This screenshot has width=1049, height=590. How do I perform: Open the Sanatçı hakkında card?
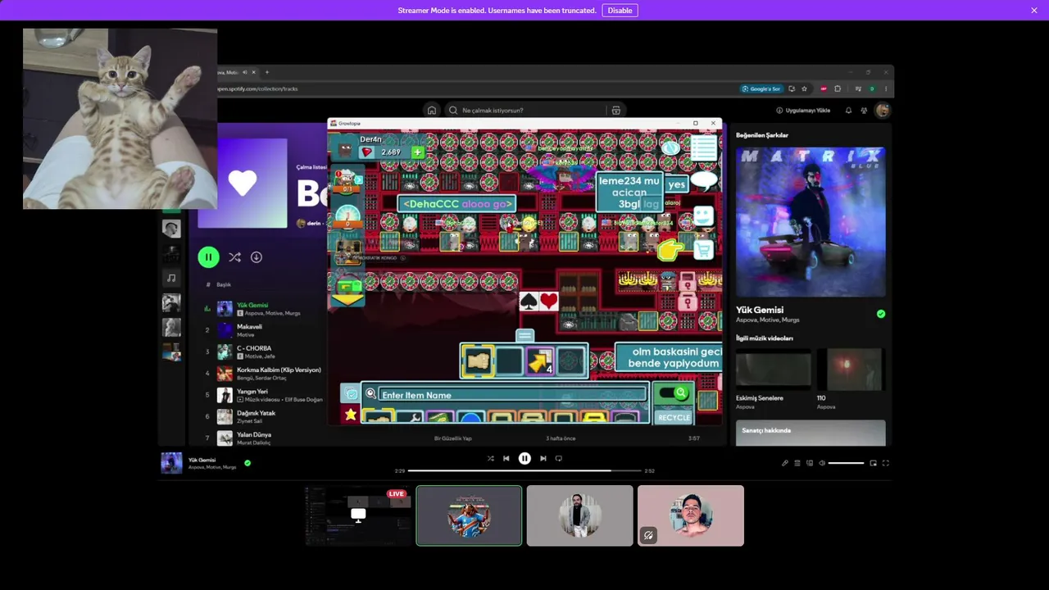(x=811, y=433)
